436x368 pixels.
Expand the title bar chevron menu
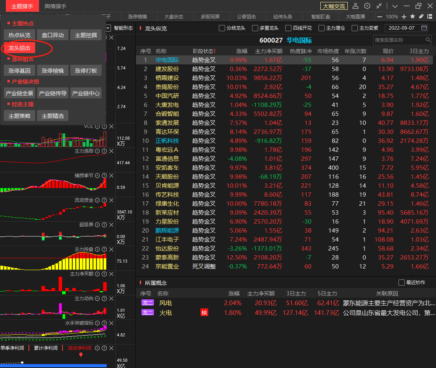tap(395, 6)
